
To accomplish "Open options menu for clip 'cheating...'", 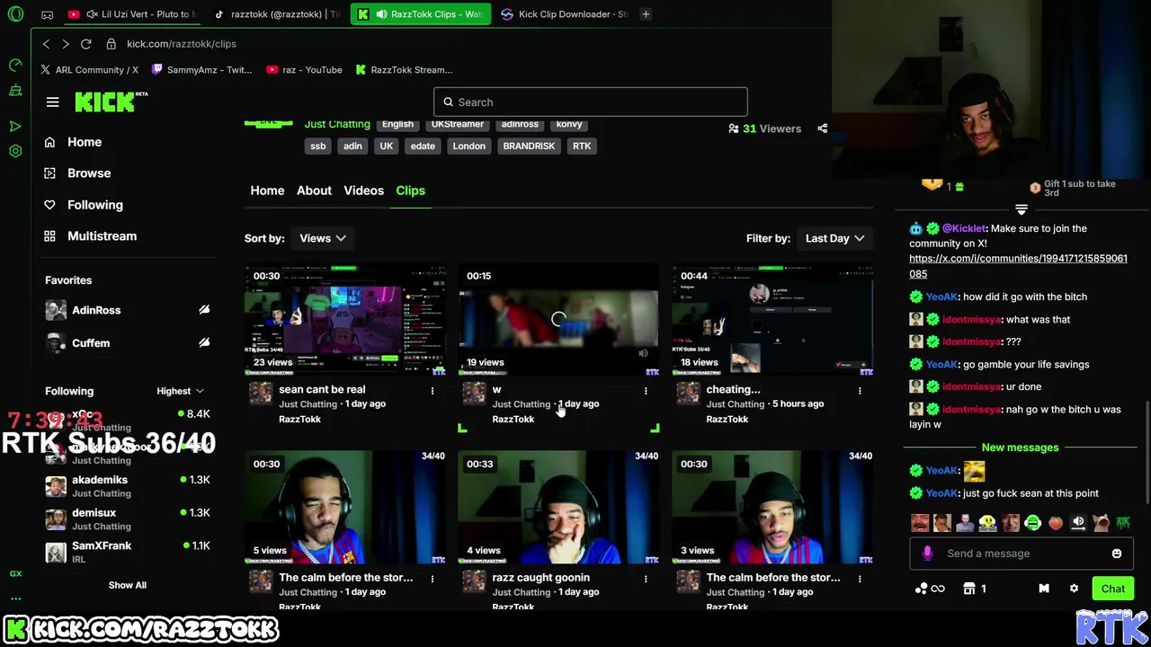I will 860,391.
